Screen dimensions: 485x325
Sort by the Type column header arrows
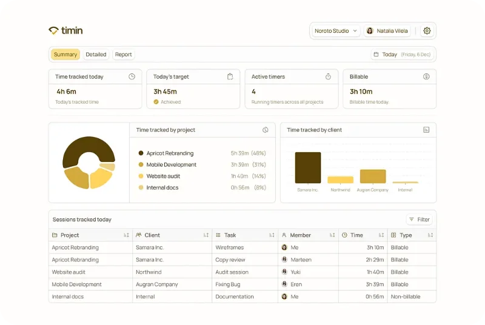(x=430, y=235)
